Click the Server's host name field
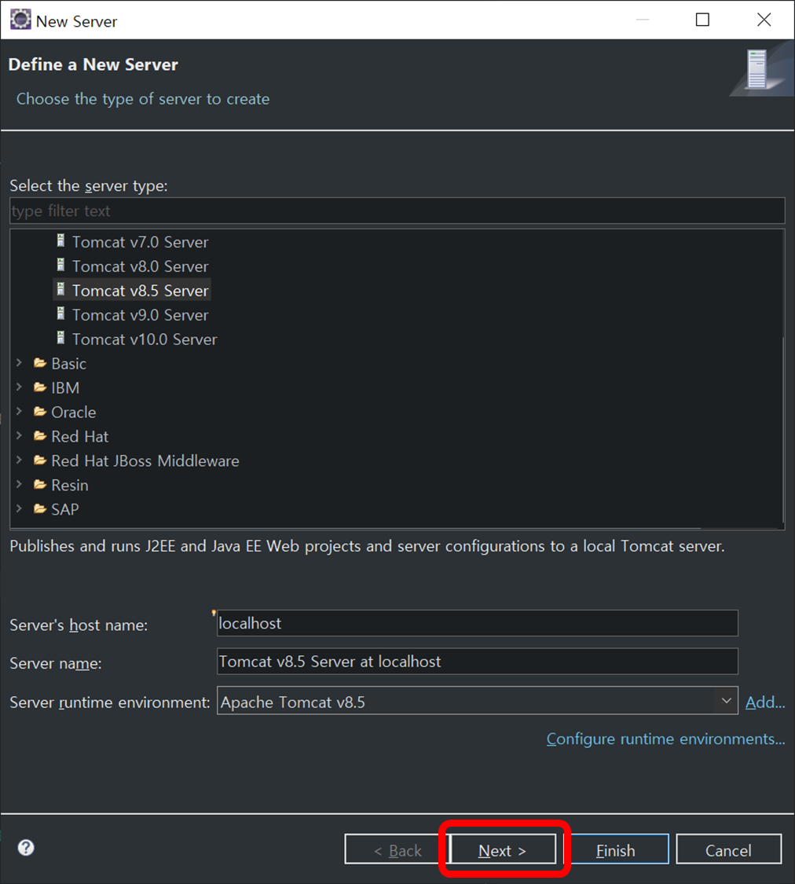Screen dimensions: 795x884 tap(477, 623)
